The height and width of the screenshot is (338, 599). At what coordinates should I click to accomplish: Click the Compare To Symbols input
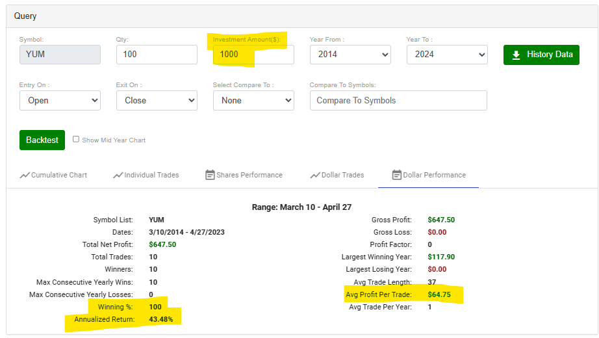point(398,100)
